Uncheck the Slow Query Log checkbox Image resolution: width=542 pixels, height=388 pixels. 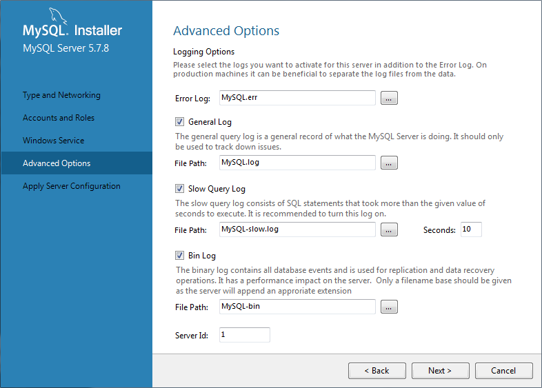tap(179, 189)
